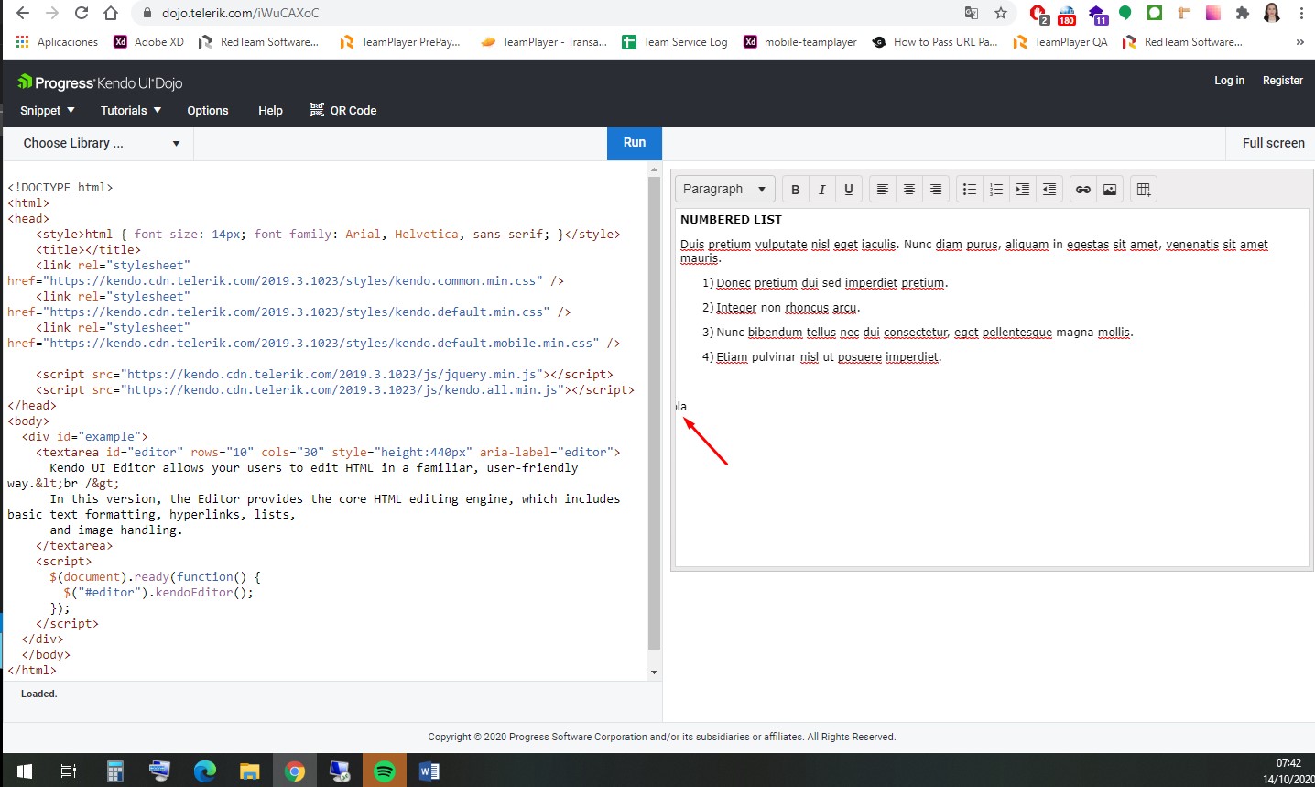
Task: Run the code snippet
Action: [x=635, y=143]
